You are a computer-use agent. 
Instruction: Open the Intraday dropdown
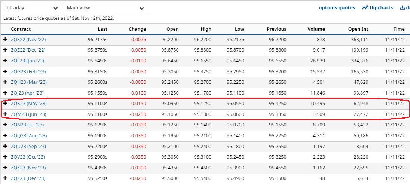[x=31, y=8]
